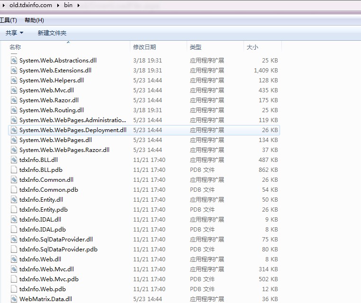Open the 工具(T) menu
This screenshot has width=361, height=303.
pos(8,20)
